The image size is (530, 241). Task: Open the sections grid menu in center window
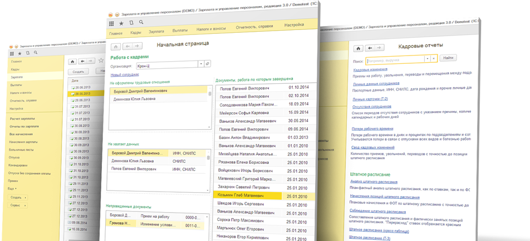[112, 23]
